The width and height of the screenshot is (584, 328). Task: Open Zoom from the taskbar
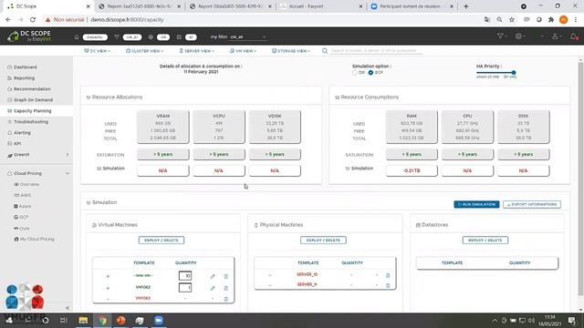click(159, 320)
